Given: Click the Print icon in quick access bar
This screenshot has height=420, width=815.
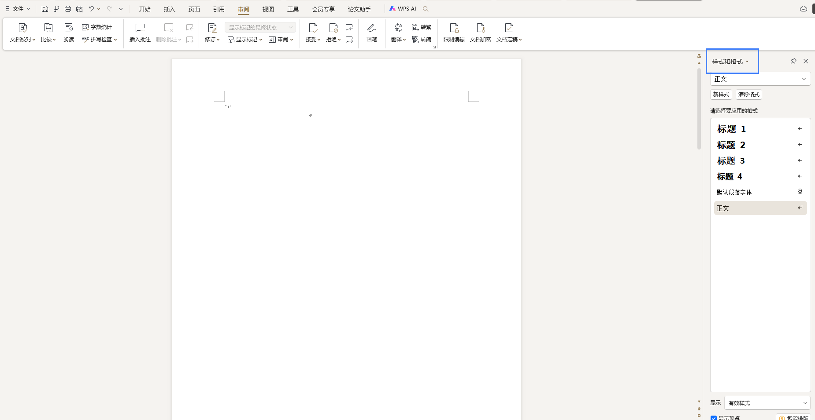Looking at the screenshot, I should (67, 9).
